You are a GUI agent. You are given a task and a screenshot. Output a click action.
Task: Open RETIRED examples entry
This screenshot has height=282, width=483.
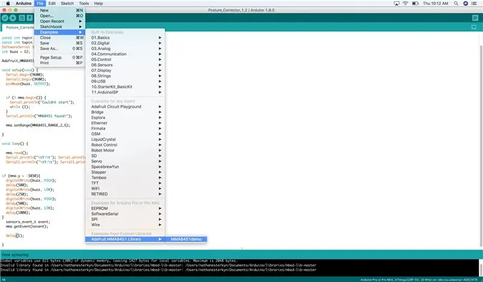(x=125, y=194)
